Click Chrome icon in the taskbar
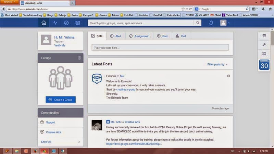 (x=45, y=151)
